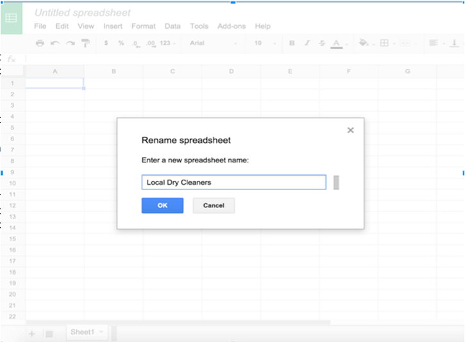Open the all sheets list icon

point(49,334)
